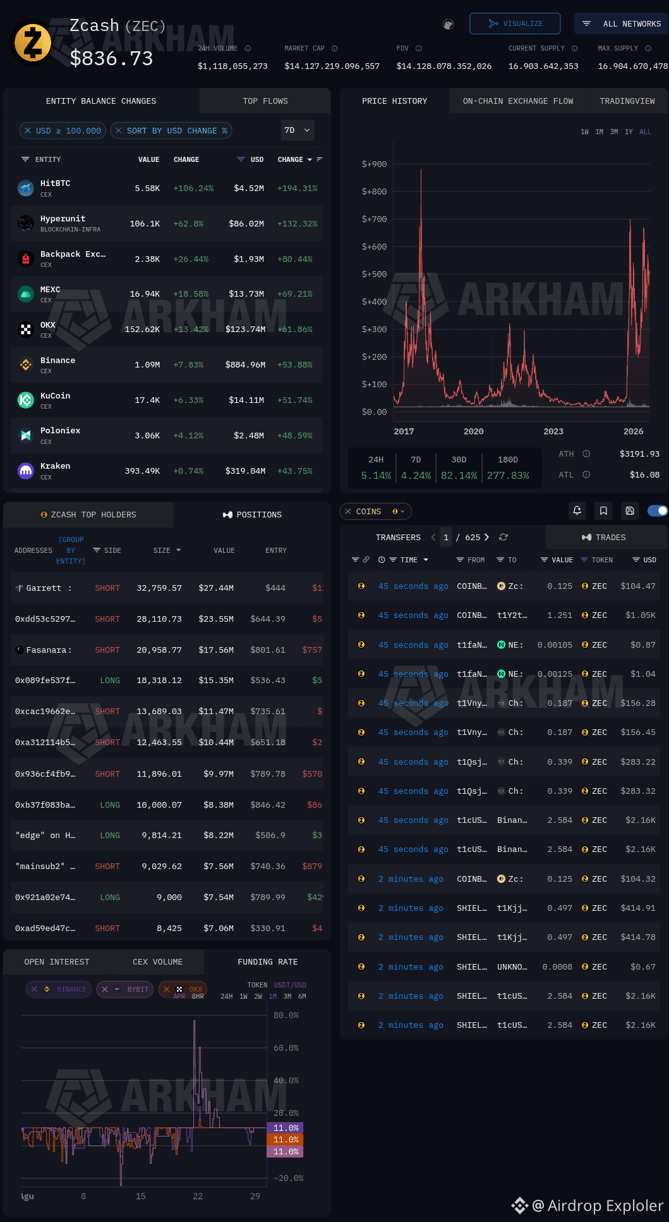Click the CoinGecko icon near Visualize
Screen dimensions: 669x1222
[x=449, y=24]
